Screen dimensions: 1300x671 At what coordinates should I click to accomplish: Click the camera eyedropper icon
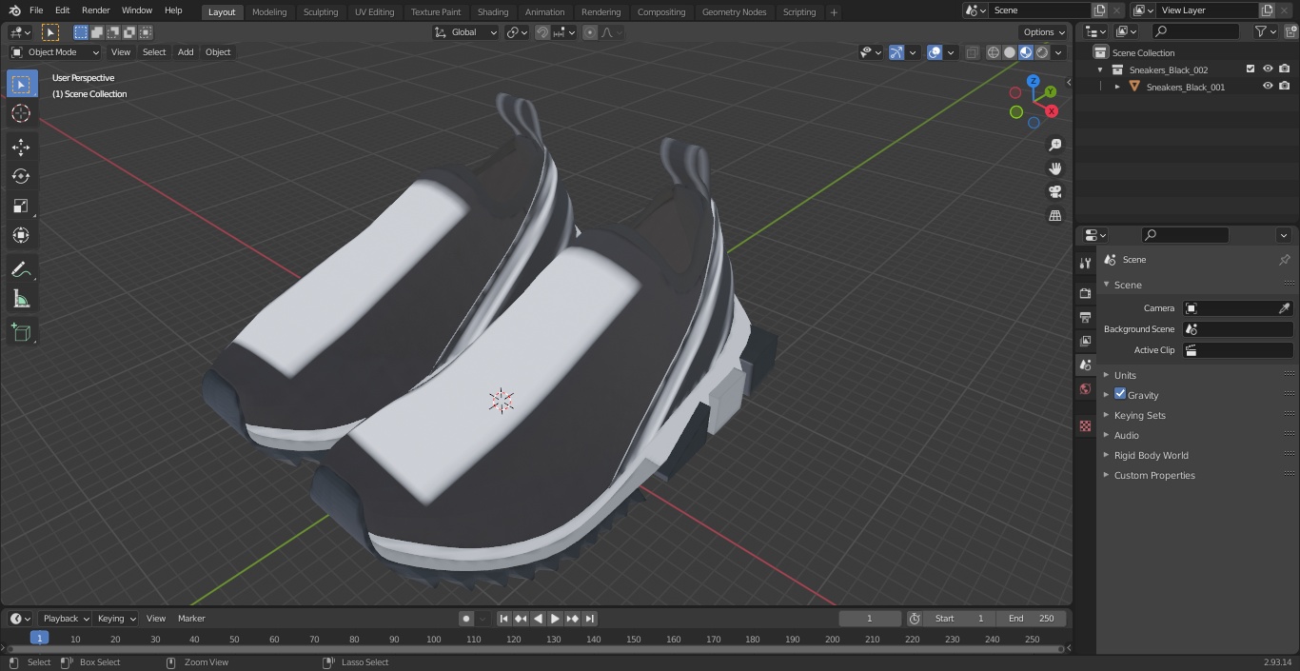click(x=1284, y=308)
